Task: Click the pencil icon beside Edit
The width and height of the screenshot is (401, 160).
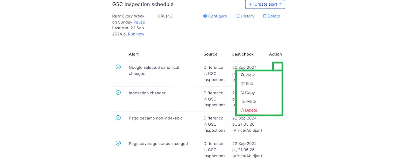Action: (243, 84)
